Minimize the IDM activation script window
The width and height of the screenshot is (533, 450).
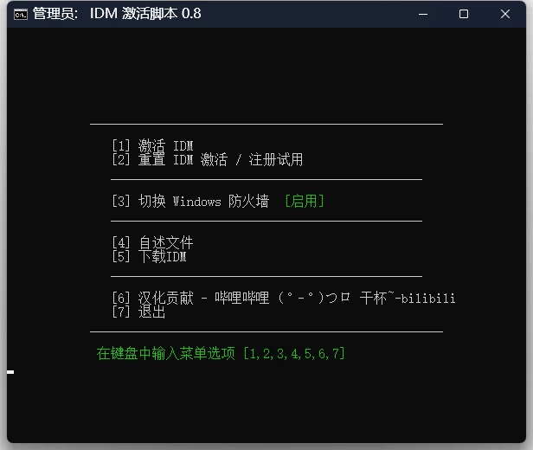(422, 14)
